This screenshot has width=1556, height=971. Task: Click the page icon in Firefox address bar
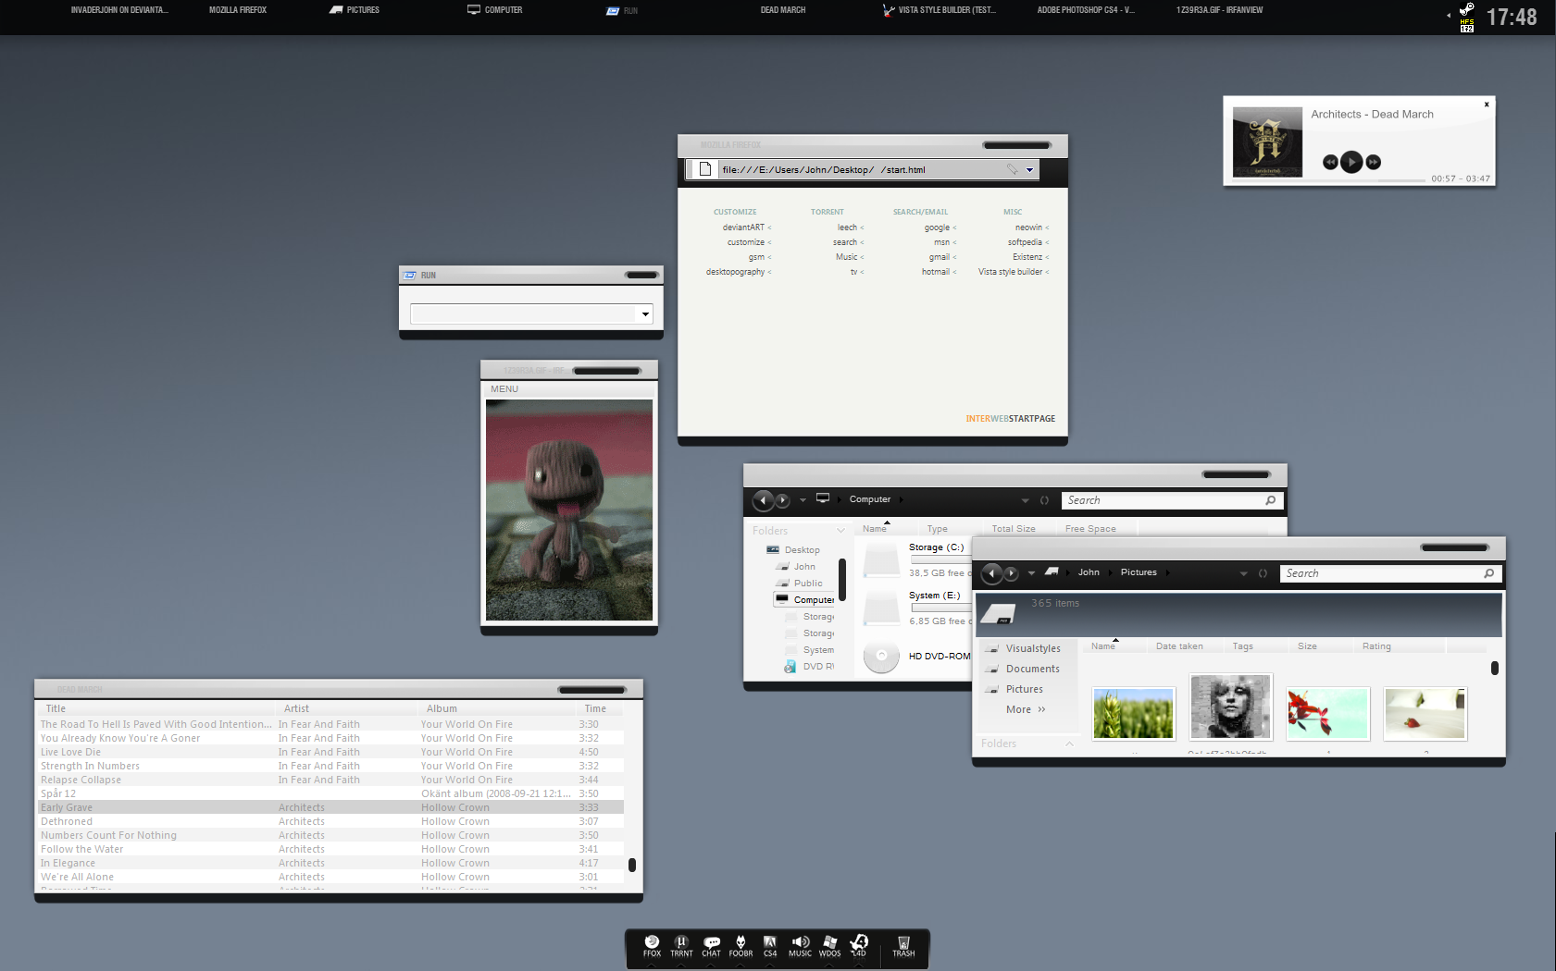click(x=705, y=169)
